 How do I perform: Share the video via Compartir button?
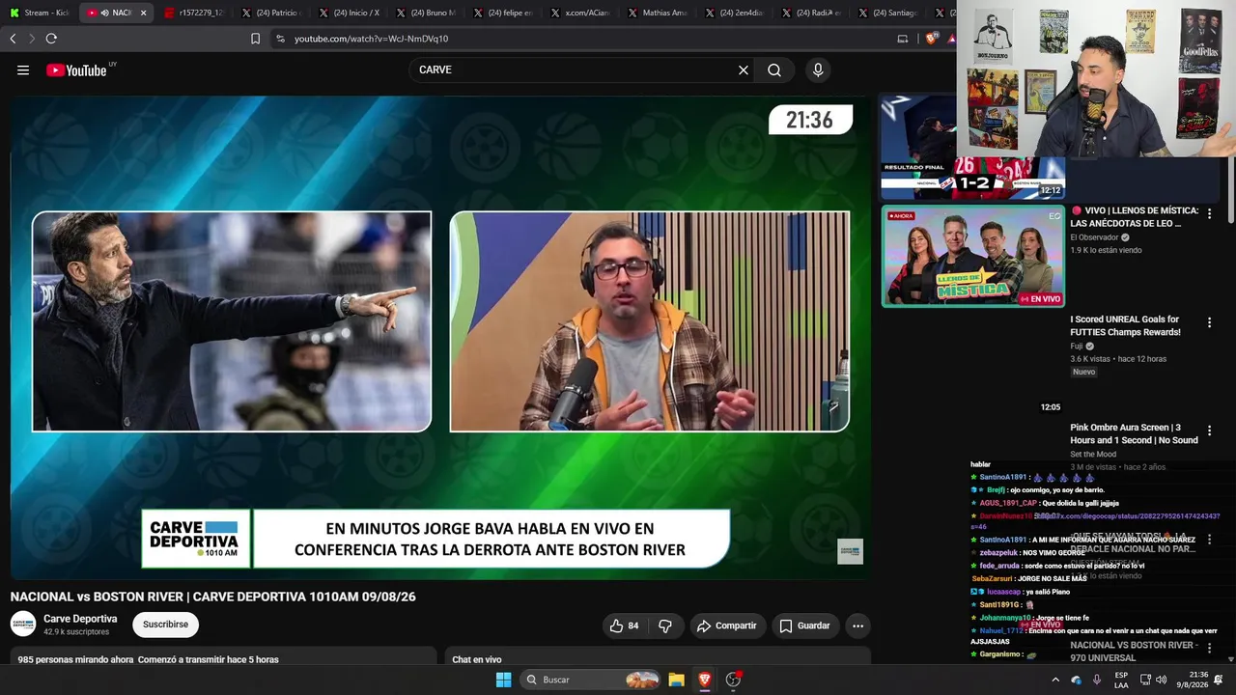click(x=726, y=625)
